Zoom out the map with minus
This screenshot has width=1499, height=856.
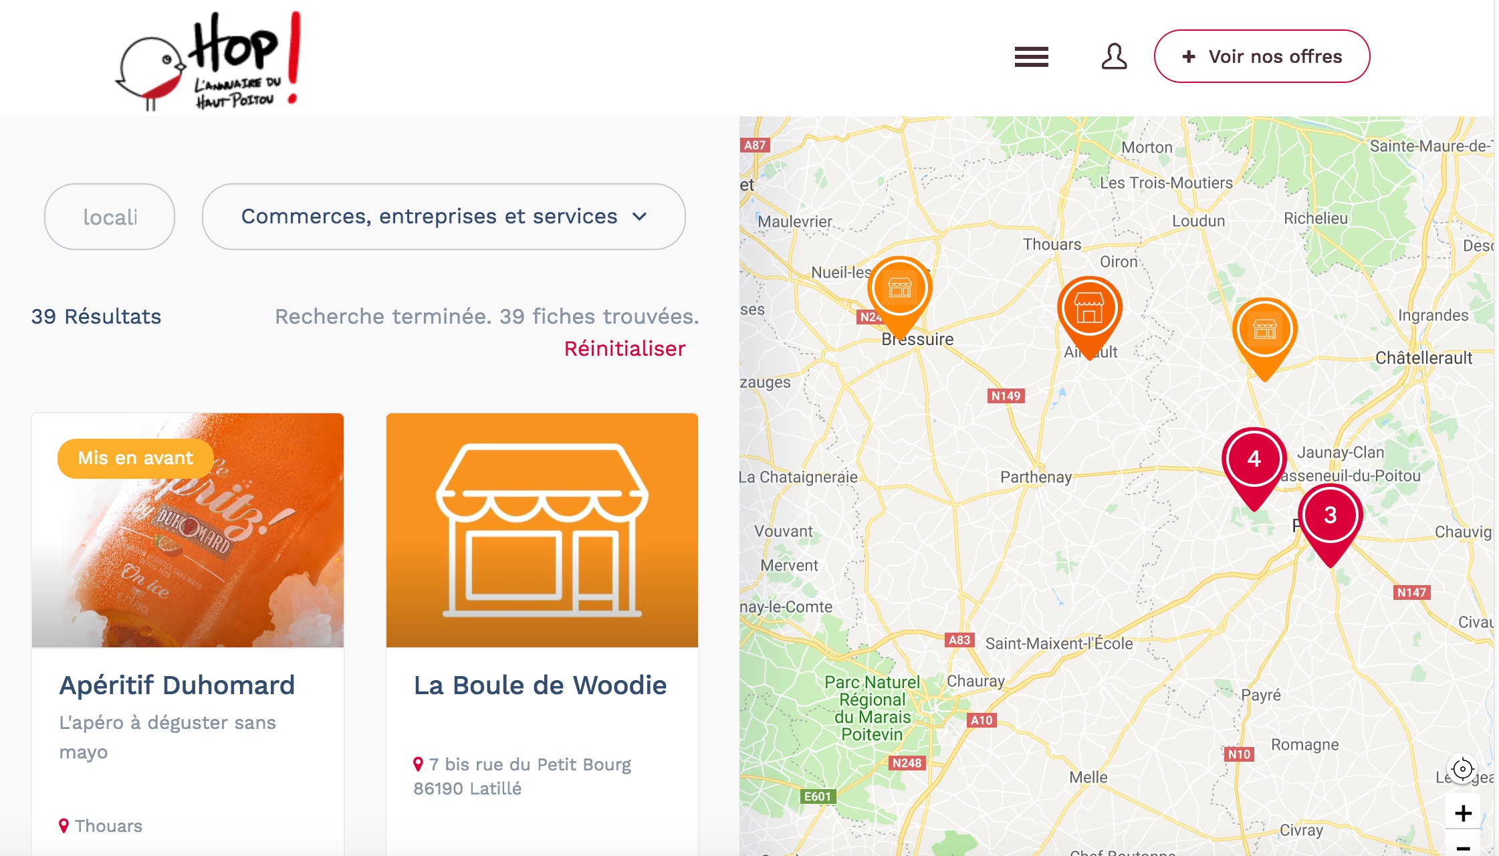coord(1463,846)
